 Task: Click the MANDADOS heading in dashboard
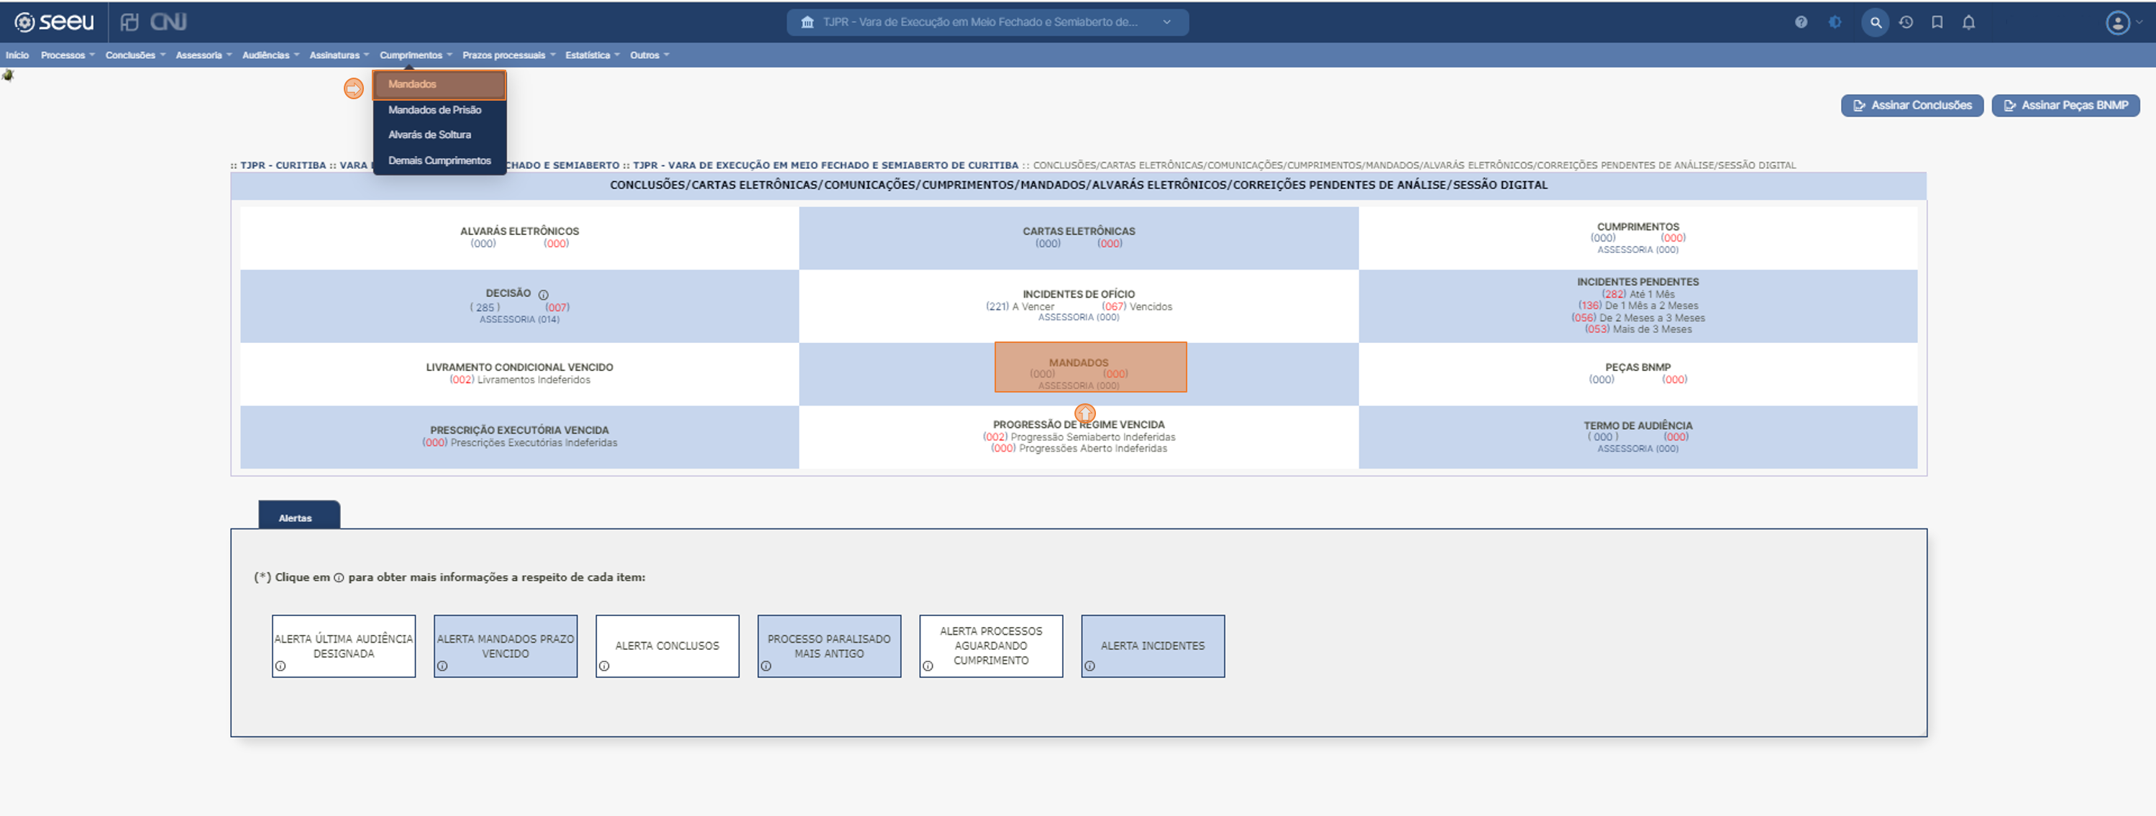1079,363
